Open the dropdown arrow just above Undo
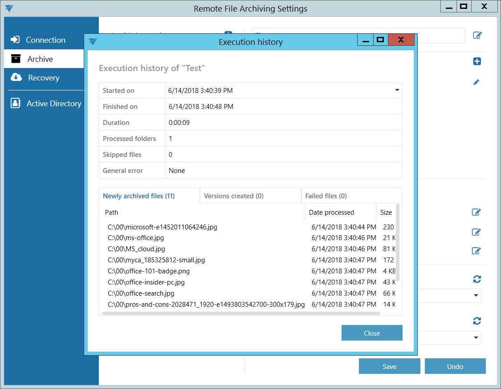Image resolution: width=501 pixels, height=389 pixels. point(476,338)
